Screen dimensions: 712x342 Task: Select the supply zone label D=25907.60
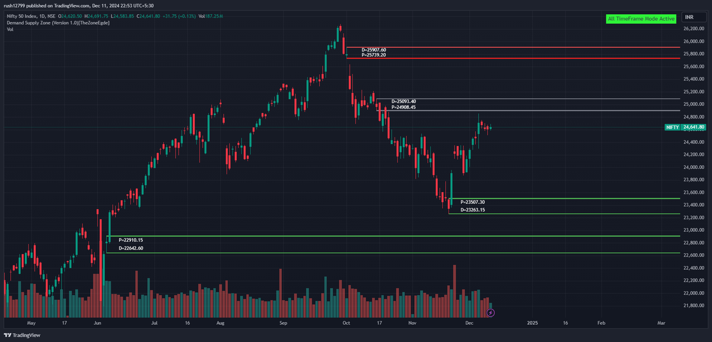pos(374,50)
